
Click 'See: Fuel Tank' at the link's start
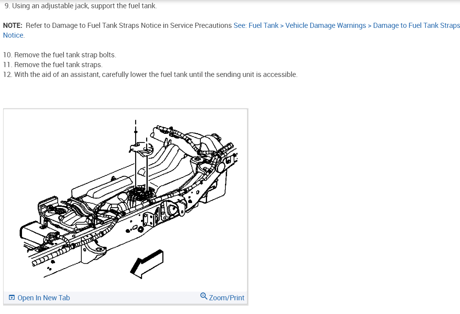click(256, 26)
